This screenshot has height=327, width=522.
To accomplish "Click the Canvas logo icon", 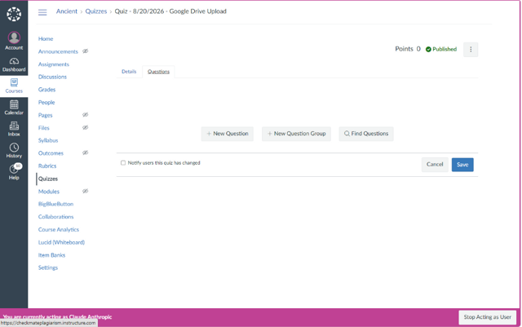I will pyautogui.click(x=14, y=15).
